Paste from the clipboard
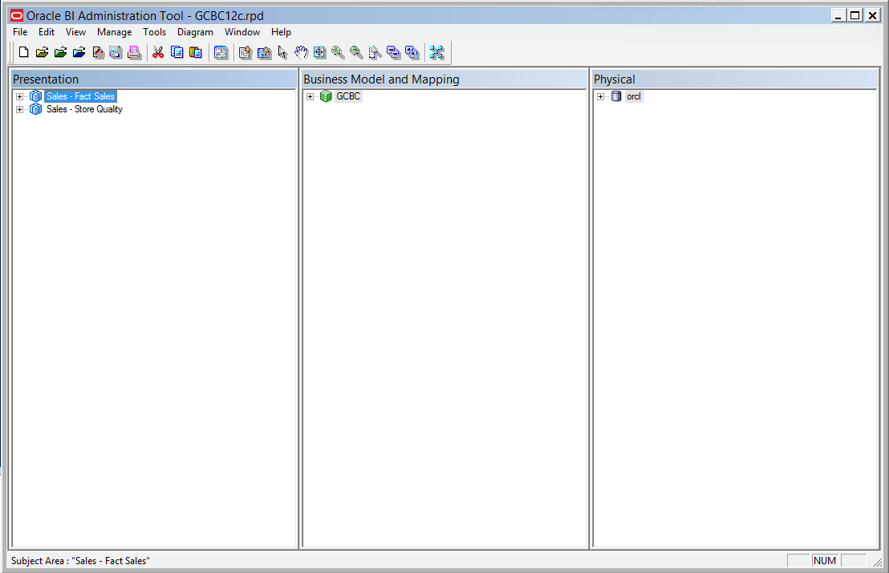The height and width of the screenshot is (573, 889). point(196,52)
